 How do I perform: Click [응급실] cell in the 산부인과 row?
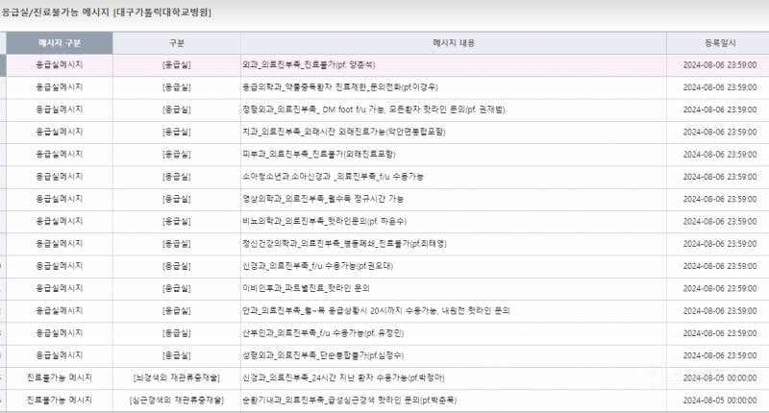point(177,333)
